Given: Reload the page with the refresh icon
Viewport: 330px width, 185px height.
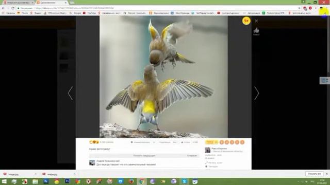Looking at the screenshot, I should (x=13, y=8).
